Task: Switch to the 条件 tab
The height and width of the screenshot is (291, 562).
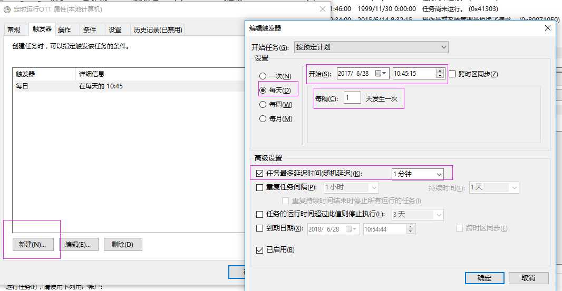Action: tap(90, 29)
